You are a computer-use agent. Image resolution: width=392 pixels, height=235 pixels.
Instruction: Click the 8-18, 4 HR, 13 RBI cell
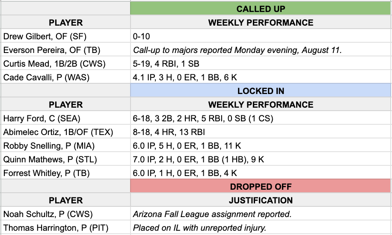click(x=261, y=131)
